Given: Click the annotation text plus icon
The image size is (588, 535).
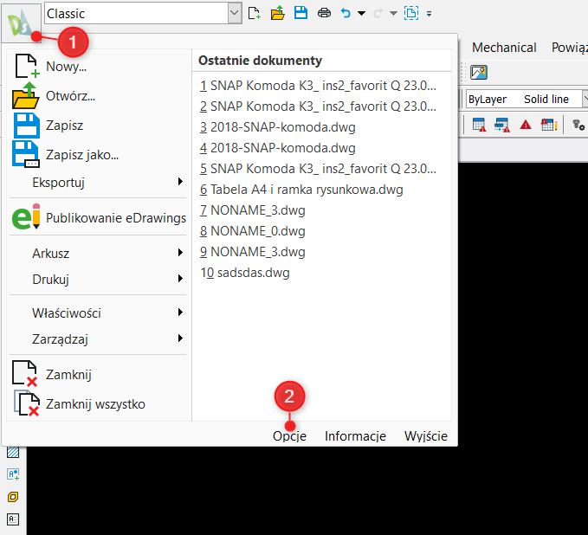Looking at the screenshot, I should 13,474.
